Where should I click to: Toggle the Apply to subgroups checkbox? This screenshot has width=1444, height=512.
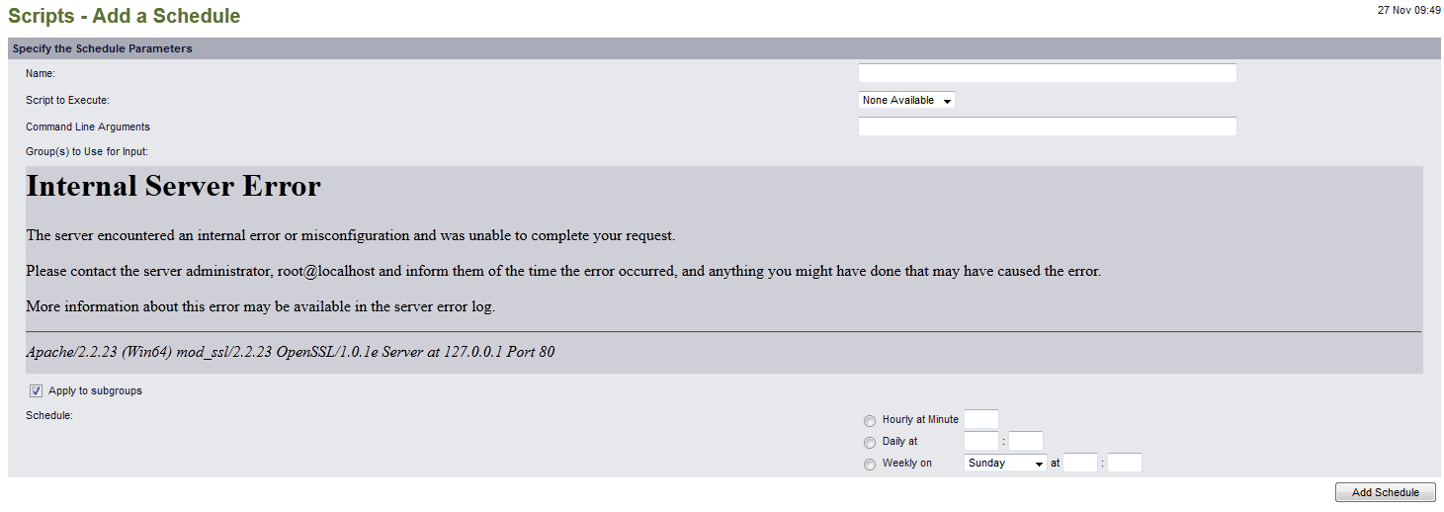[37, 391]
